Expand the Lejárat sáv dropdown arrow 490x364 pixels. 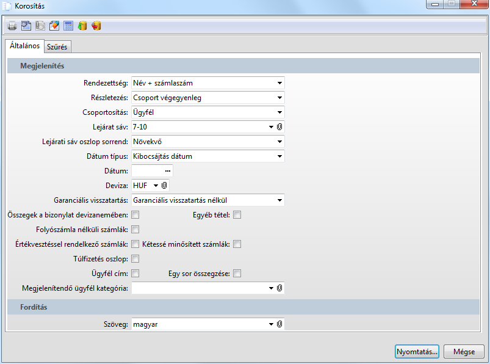coord(271,127)
